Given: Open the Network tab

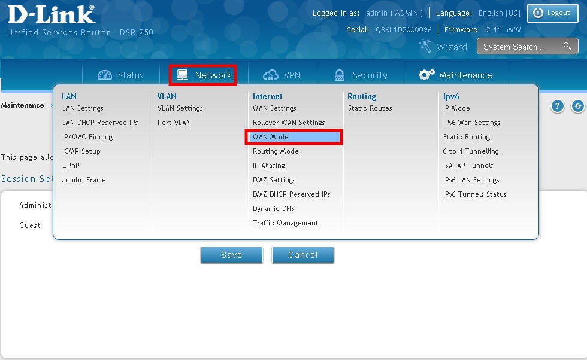Looking at the screenshot, I should click(202, 75).
